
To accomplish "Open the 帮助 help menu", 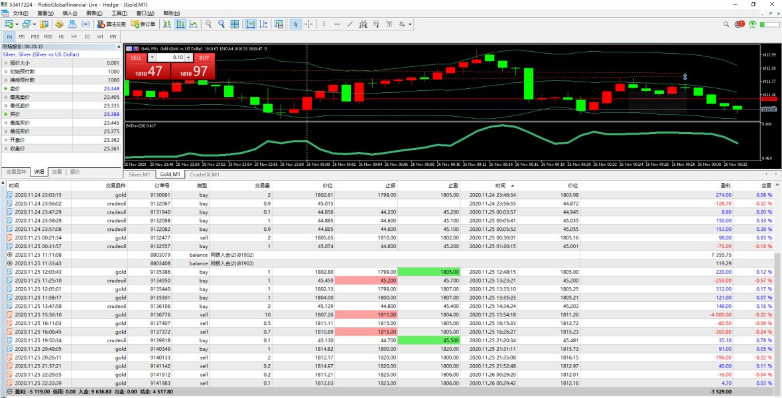I will pos(172,13).
